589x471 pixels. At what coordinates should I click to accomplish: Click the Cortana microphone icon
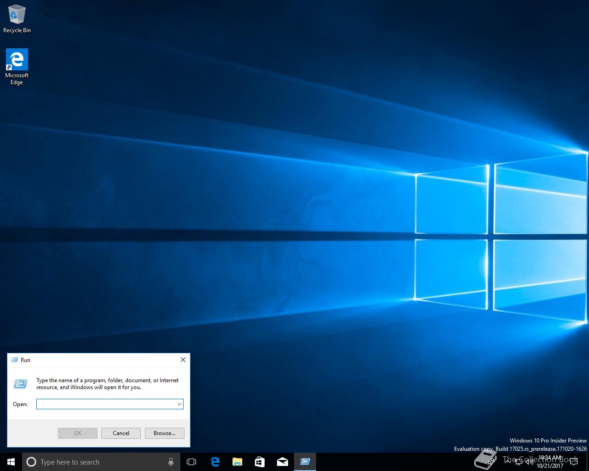click(x=171, y=462)
